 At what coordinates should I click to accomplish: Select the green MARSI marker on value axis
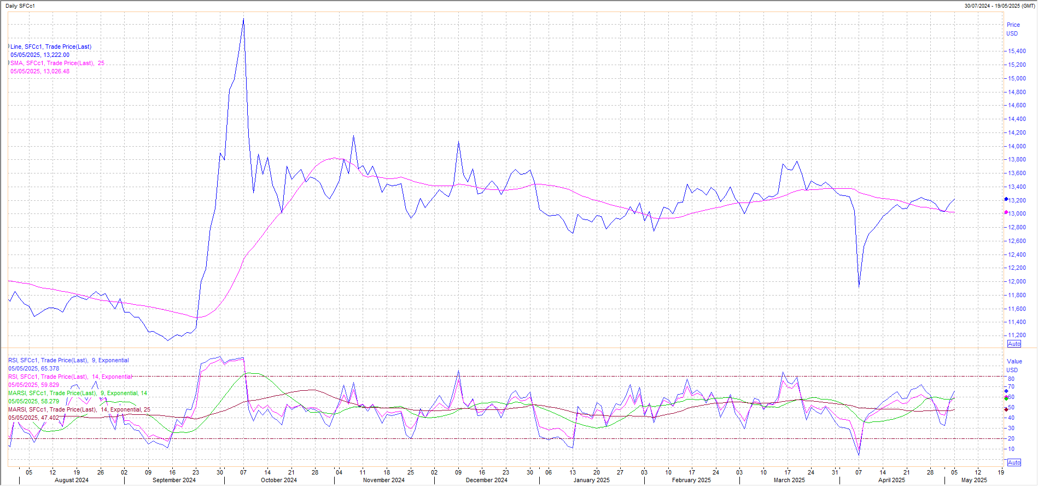tap(1006, 398)
